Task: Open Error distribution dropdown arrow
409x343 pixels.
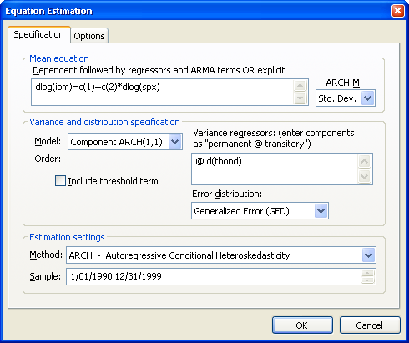Action: pos(321,211)
